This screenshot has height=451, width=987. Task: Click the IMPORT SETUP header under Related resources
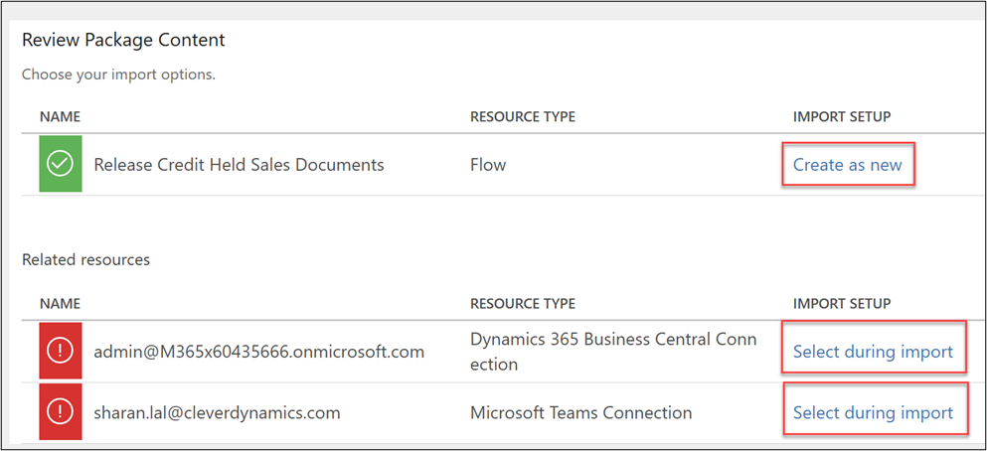click(x=841, y=303)
